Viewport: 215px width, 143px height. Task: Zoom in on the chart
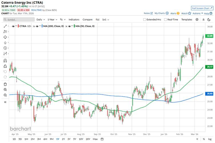point(5,90)
